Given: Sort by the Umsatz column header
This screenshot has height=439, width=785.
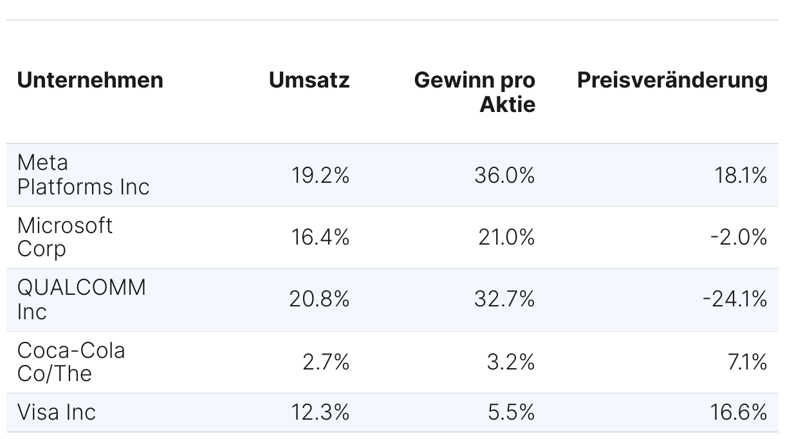Looking at the screenshot, I should tap(309, 80).
